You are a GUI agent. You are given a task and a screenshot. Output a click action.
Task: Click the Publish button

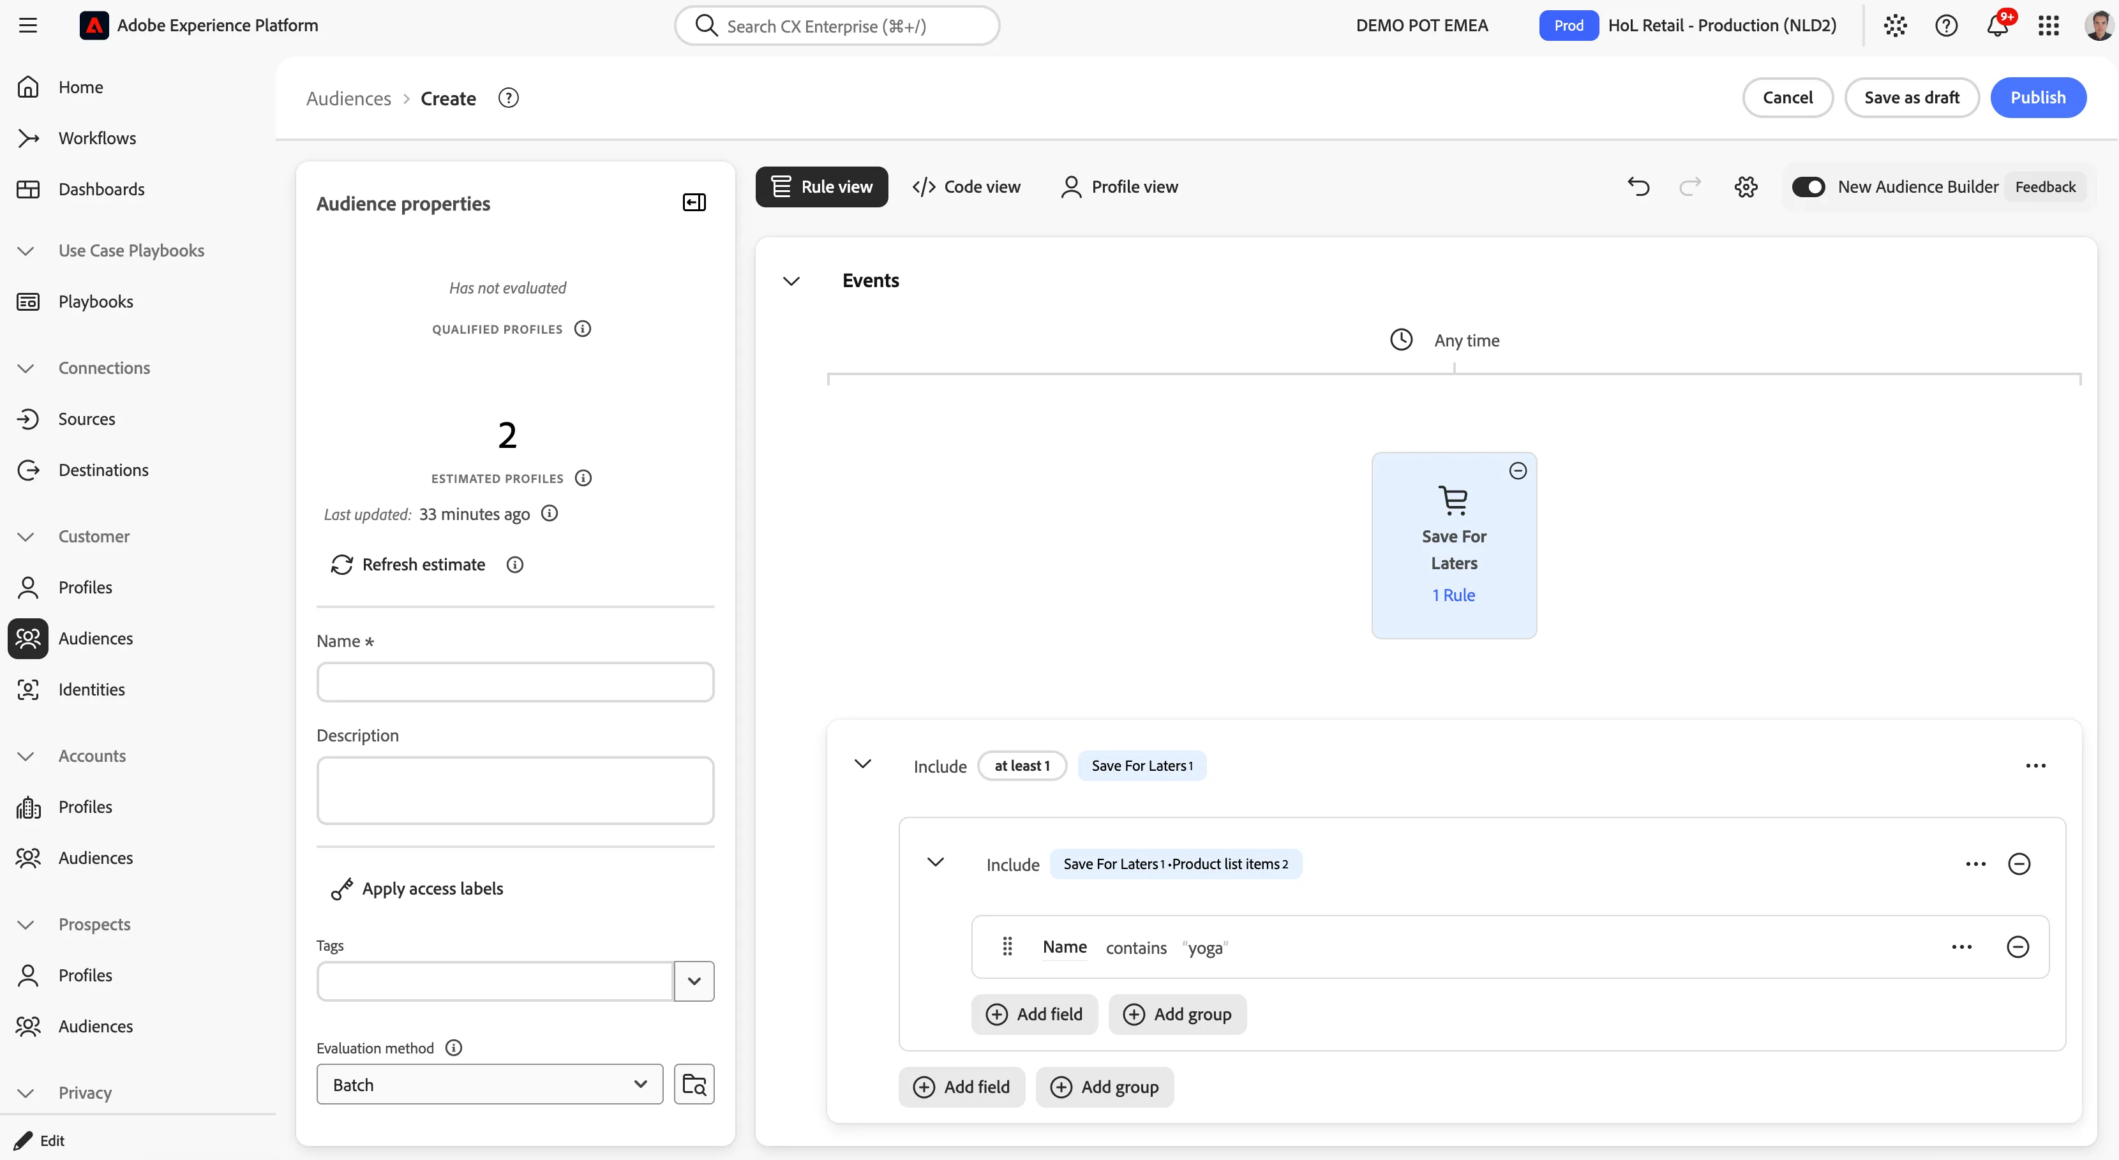[x=2037, y=97]
